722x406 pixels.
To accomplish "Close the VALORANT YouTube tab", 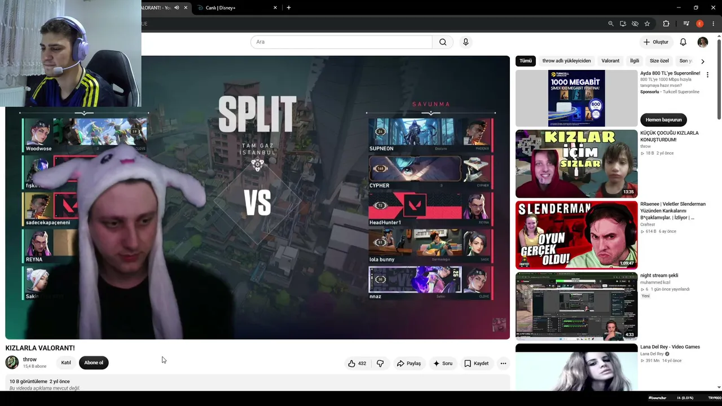I will coord(186,8).
